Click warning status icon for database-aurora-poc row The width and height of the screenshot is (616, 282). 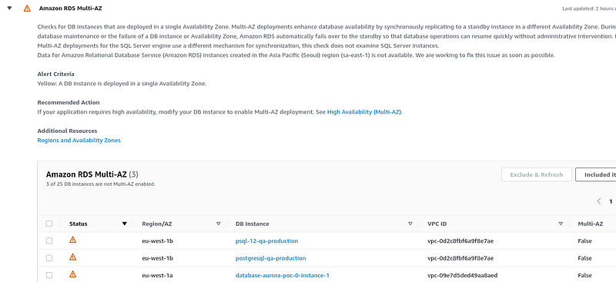(72, 274)
